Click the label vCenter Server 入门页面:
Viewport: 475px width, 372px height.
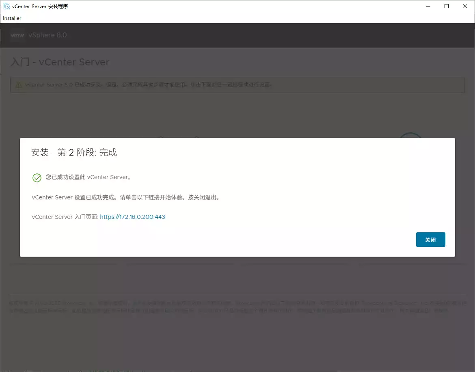[65, 217]
